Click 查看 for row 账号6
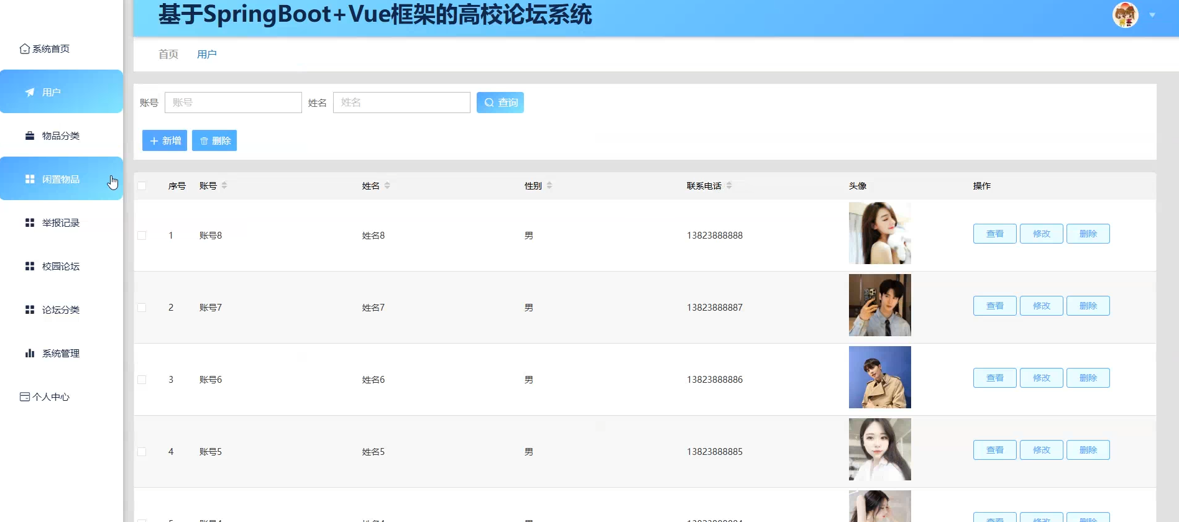This screenshot has width=1179, height=522. click(x=995, y=378)
